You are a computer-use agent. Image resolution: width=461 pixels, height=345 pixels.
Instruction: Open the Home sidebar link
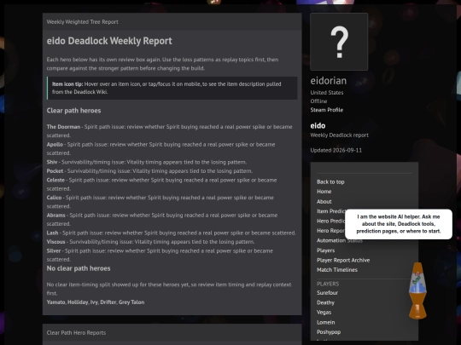coord(324,192)
